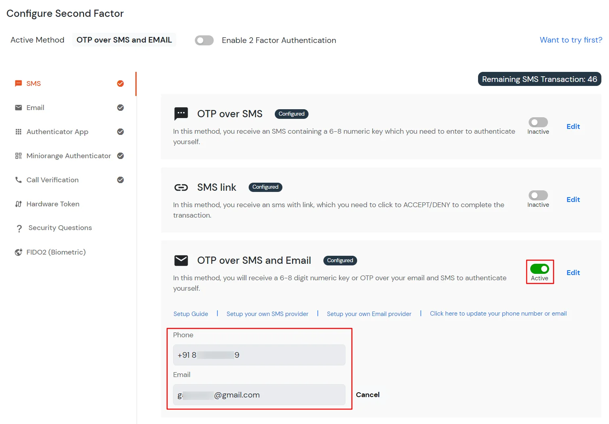Switch to the Call Verification tab
609x424 pixels.
[53, 180]
